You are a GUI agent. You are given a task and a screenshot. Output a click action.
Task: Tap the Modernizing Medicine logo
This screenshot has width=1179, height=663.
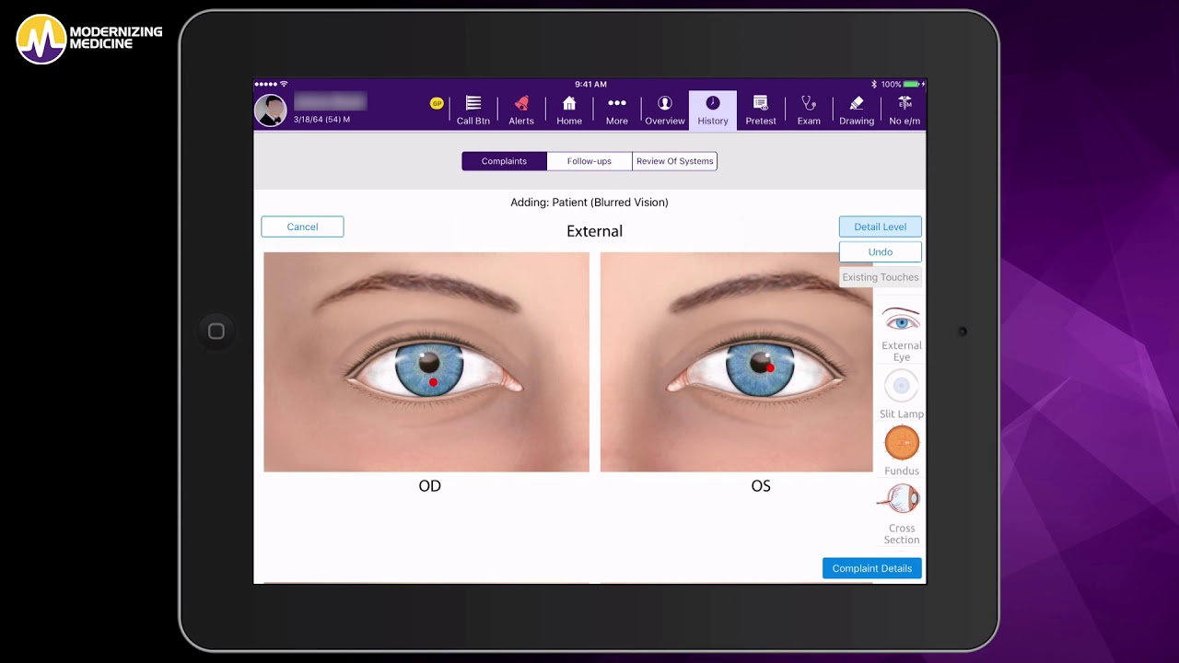coord(89,39)
